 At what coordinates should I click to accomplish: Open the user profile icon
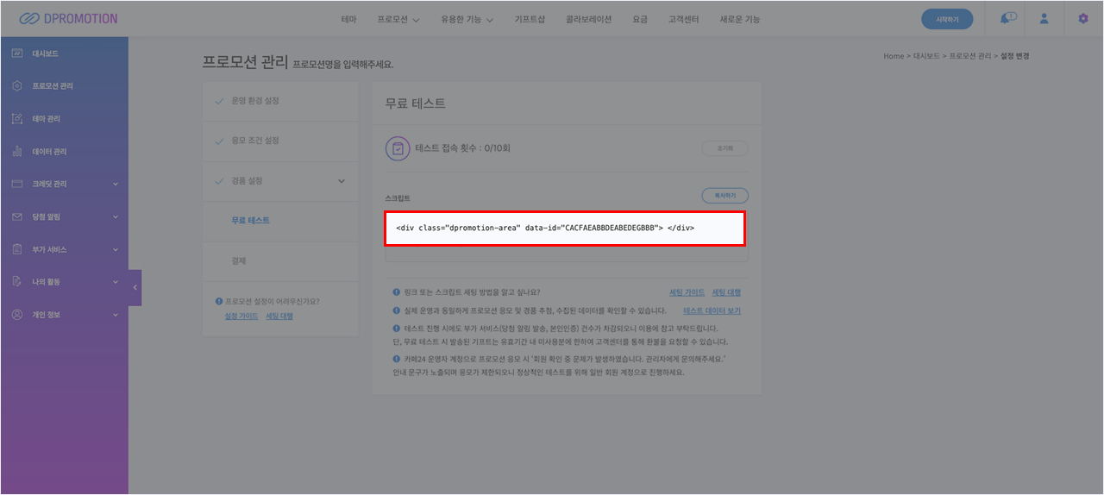pyautogui.click(x=1044, y=19)
